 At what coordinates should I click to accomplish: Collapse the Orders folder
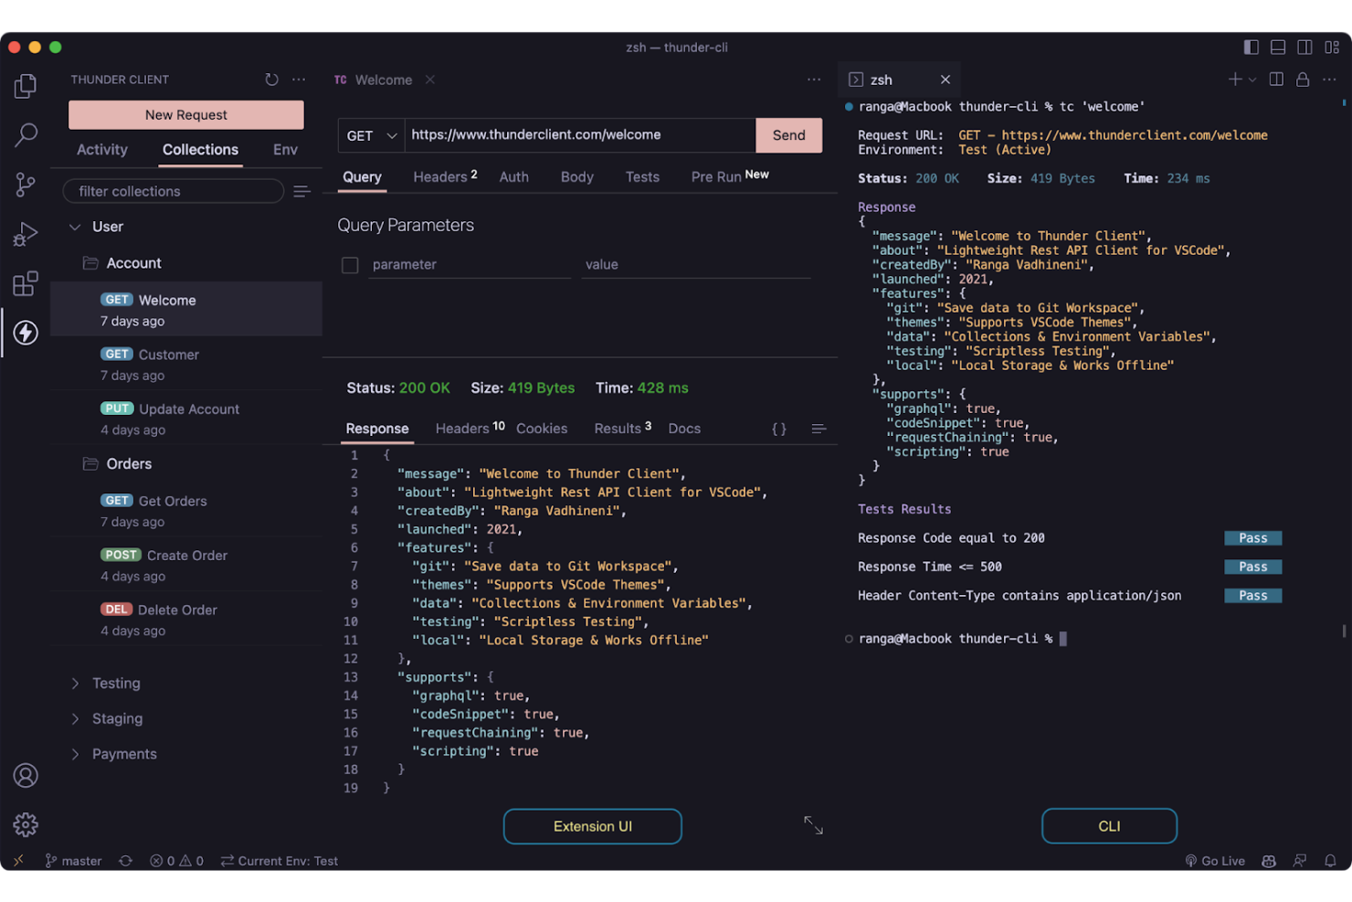[117, 464]
